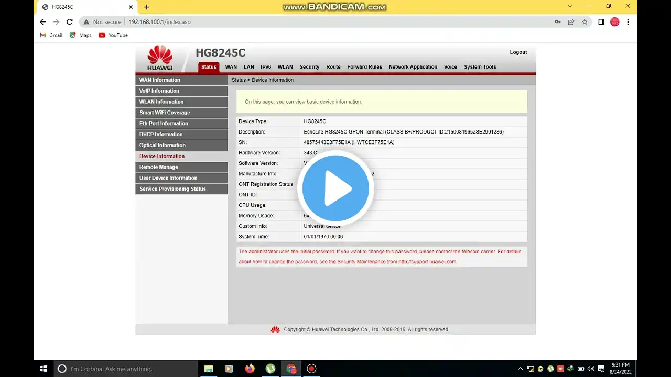Image resolution: width=671 pixels, height=377 pixels.
Task: Open WAN Information in the sidebar
Action: pyautogui.click(x=181, y=80)
